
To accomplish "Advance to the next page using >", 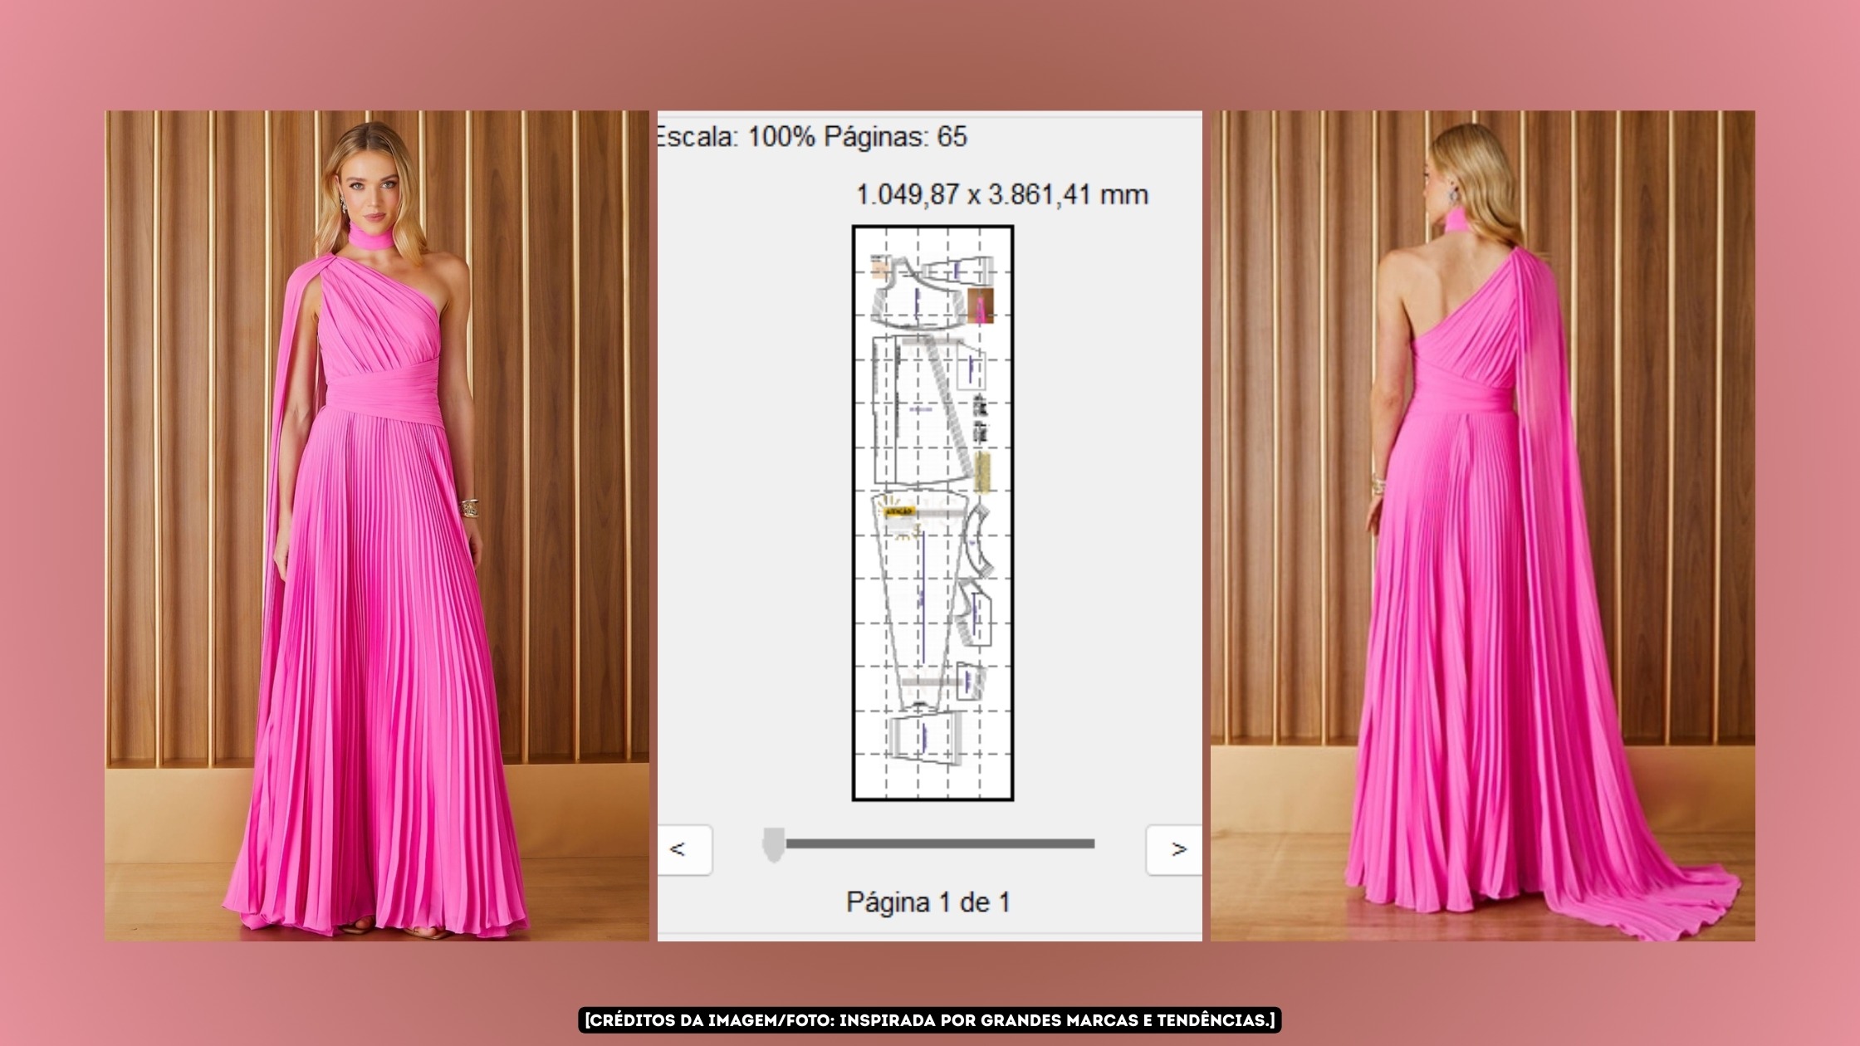I will pos(1172,848).
